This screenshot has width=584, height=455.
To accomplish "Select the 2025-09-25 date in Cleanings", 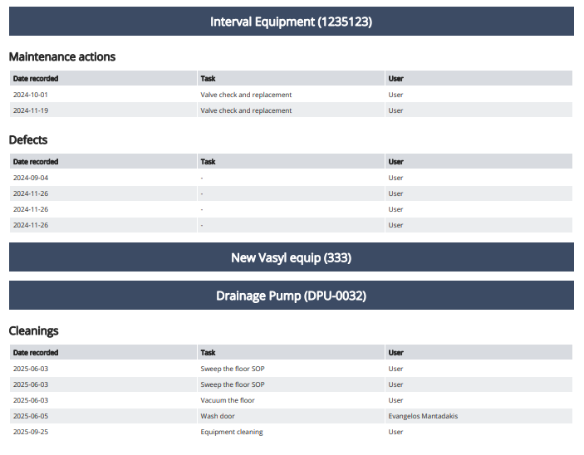I will coord(31,432).
